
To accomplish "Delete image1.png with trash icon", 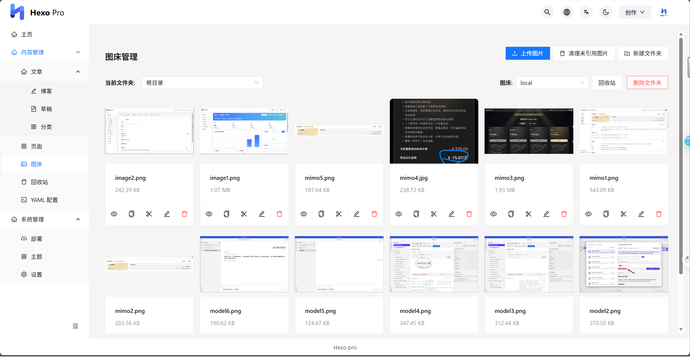I will [279, 214].
